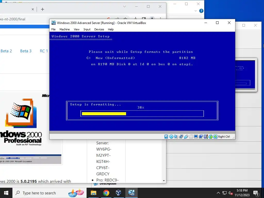Image resolution: width=264 pixels, height=198 pixels.
Task: Click the taskbar search box
Action: coord(50,193)
